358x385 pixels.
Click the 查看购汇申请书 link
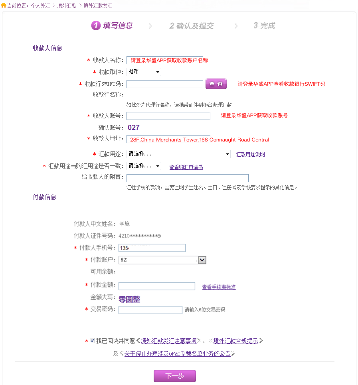[x=186, y=167]
